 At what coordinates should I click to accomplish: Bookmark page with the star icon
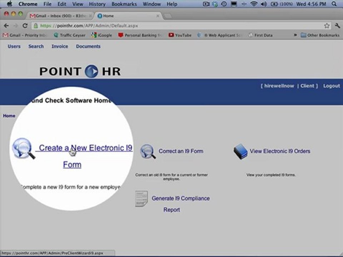(x=327, y=26)
